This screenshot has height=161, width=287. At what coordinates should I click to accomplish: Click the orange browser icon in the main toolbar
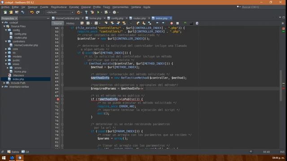point(78,12)
